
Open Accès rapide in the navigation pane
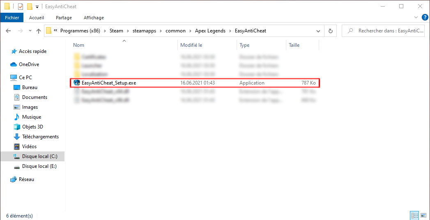28,51
